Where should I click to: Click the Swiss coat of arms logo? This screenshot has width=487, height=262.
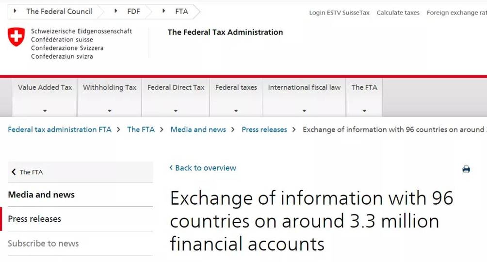16,37
